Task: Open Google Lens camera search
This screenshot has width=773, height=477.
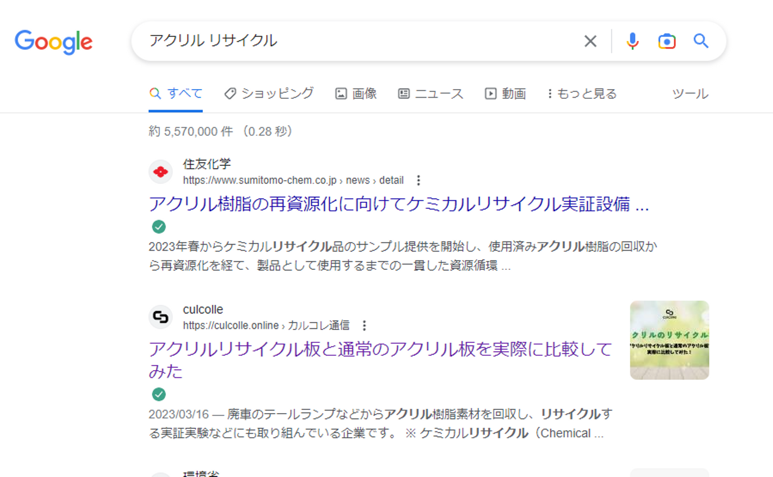Action: point(667,41)
